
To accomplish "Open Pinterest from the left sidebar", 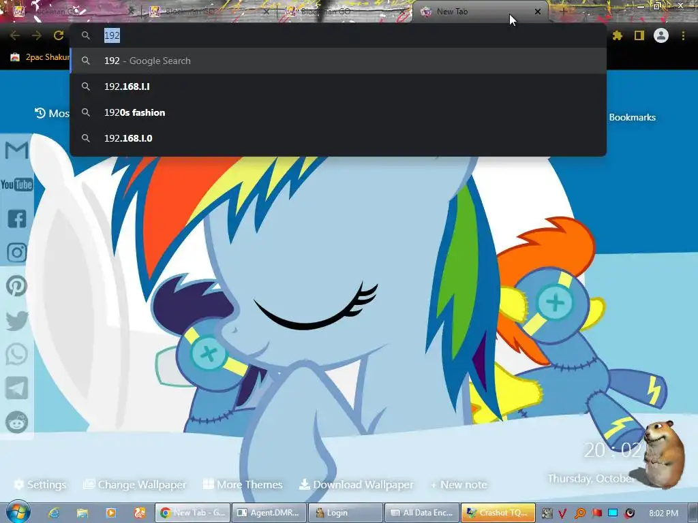I will tap(17, 287).
